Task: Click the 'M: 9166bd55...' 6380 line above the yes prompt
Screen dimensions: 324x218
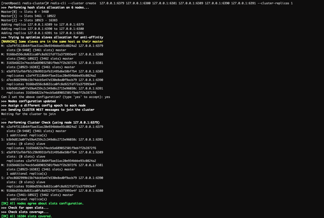Action: (52, 54)
